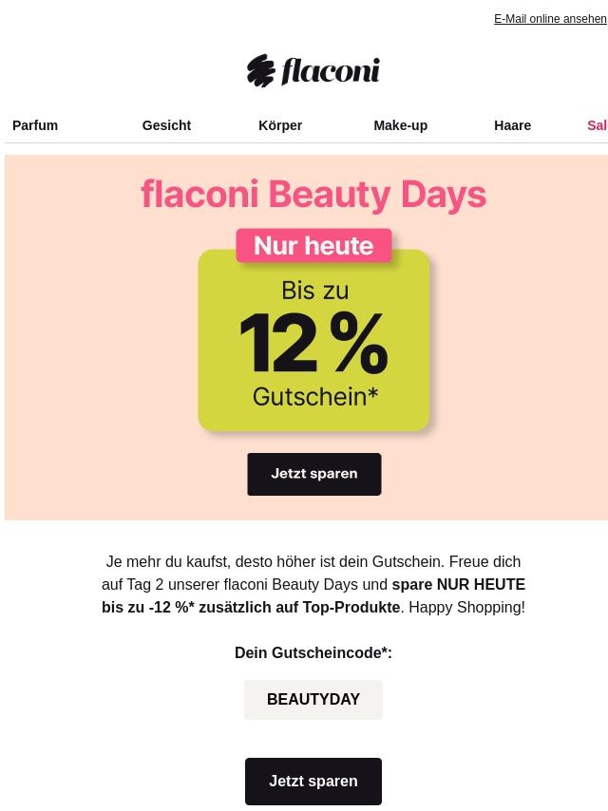The height and width of the screenshot is (811, 608).
Task: Go to the Gesicht category
Action: (x=166, y=125)
